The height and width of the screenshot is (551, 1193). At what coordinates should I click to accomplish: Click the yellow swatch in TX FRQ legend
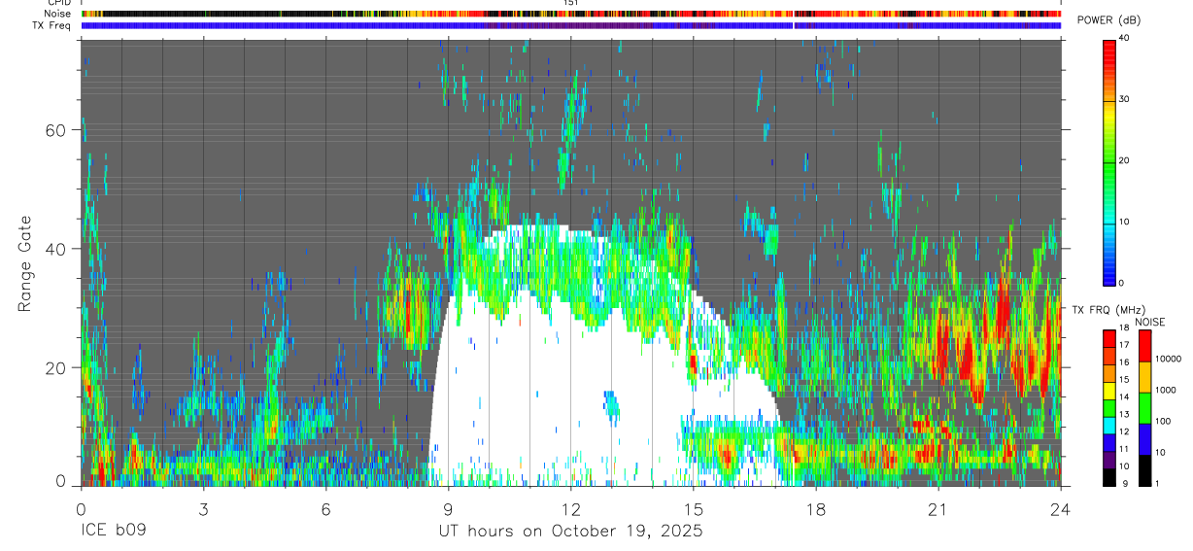[x=1108, y=390]
